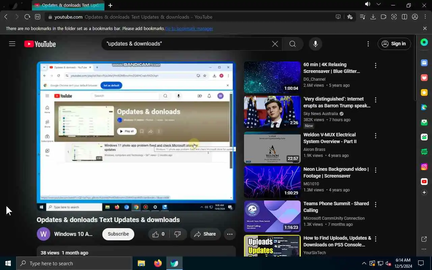Open the 4K Relaxing Screensaver thumbnail

click(x=272, y=77)
